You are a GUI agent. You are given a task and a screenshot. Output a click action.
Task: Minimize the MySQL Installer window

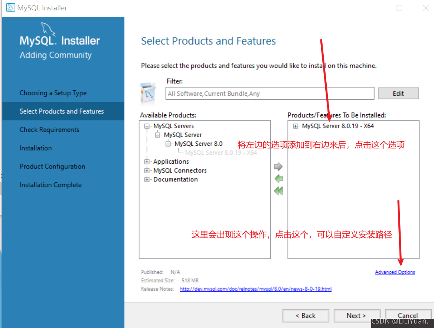373,8
